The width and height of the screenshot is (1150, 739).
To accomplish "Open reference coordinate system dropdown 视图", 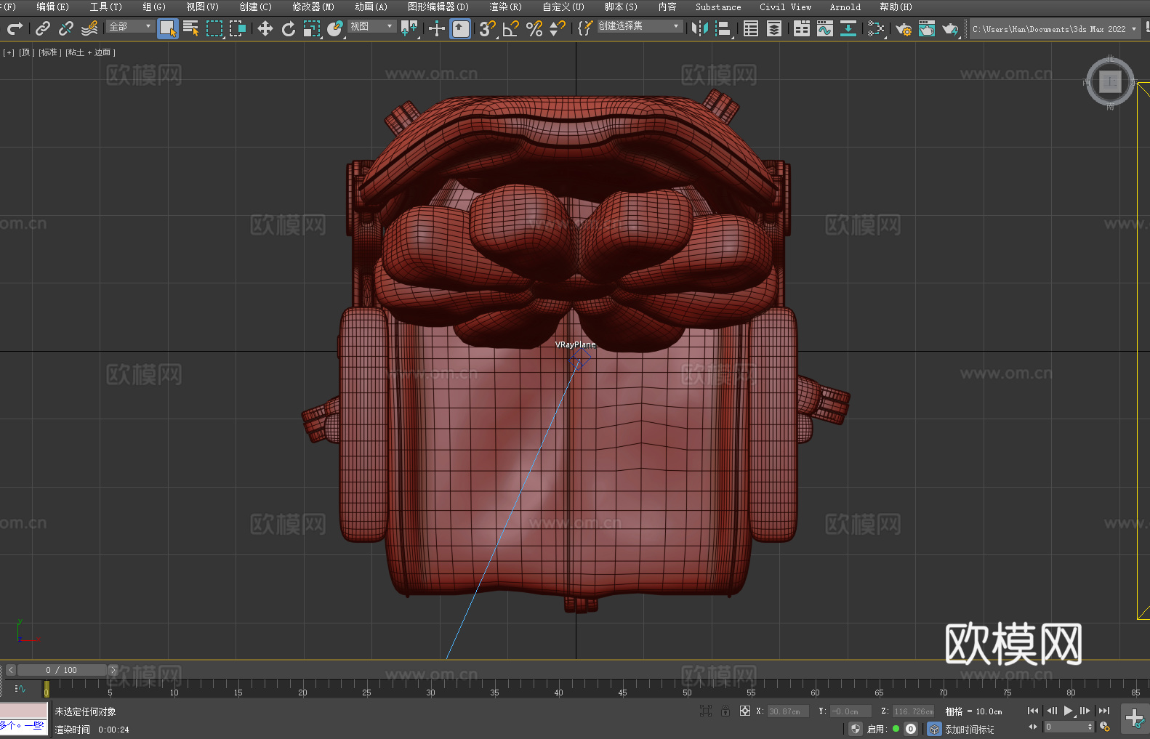I will click(371, 26).
